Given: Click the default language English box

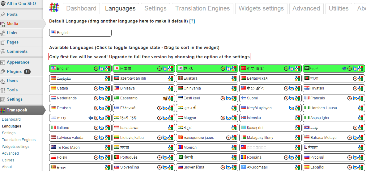Looking at the screenshot, I should coord(80,33).
